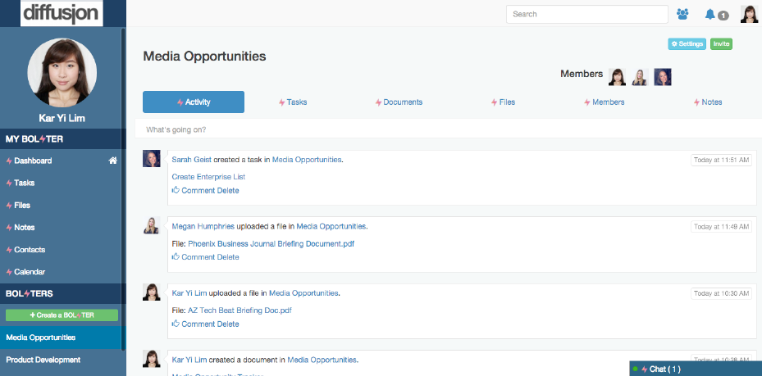Expand the Chat panel

[x=695, y=369]
